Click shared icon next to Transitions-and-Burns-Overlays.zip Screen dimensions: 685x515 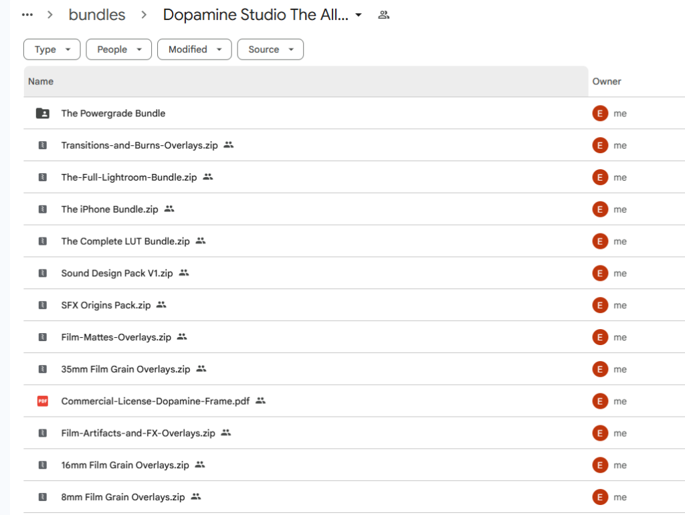pos(229,144)
